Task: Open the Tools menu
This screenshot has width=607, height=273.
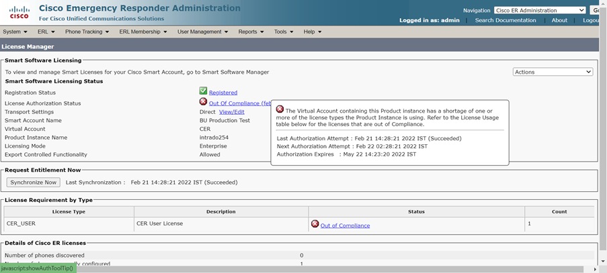Action: point(284,32)
